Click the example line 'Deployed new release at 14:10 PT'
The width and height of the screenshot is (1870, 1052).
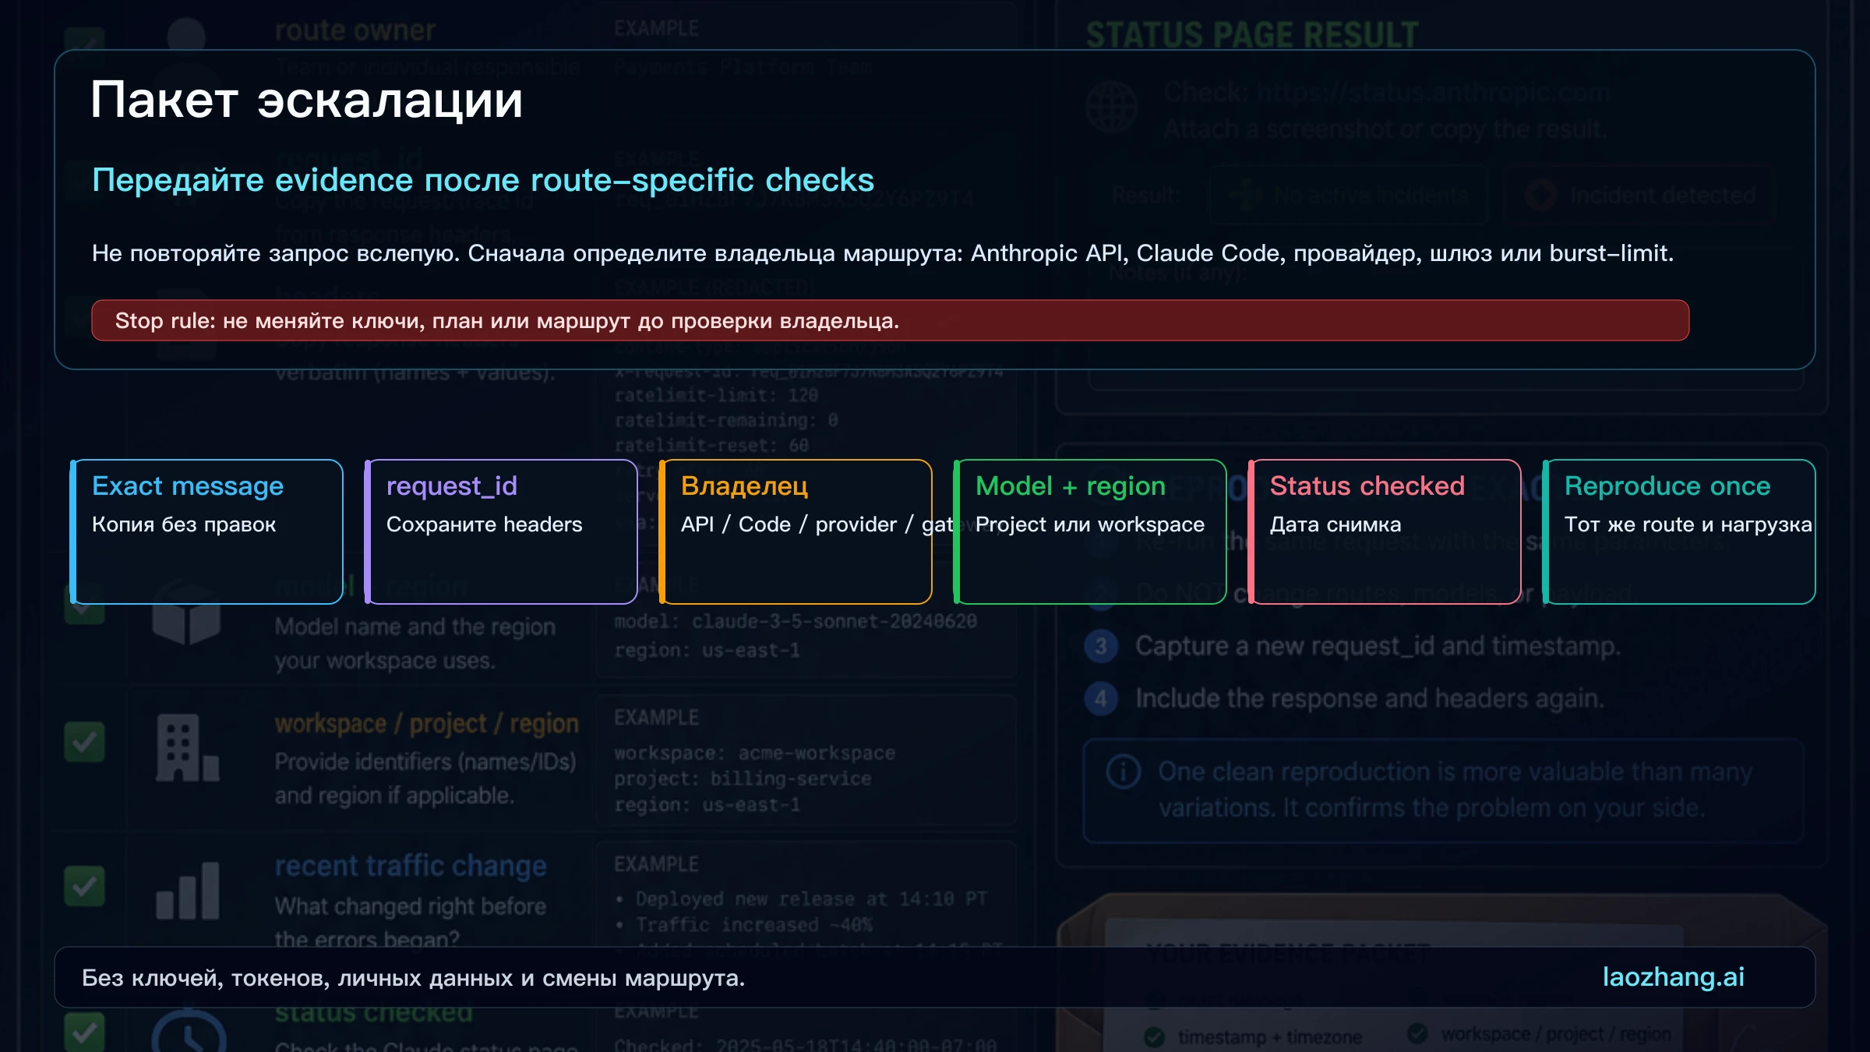[811, 899]
